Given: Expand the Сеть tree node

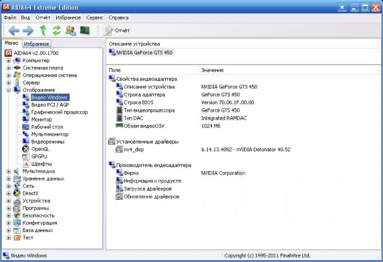Looking at the screenshot, I should (x=8, y=186).
